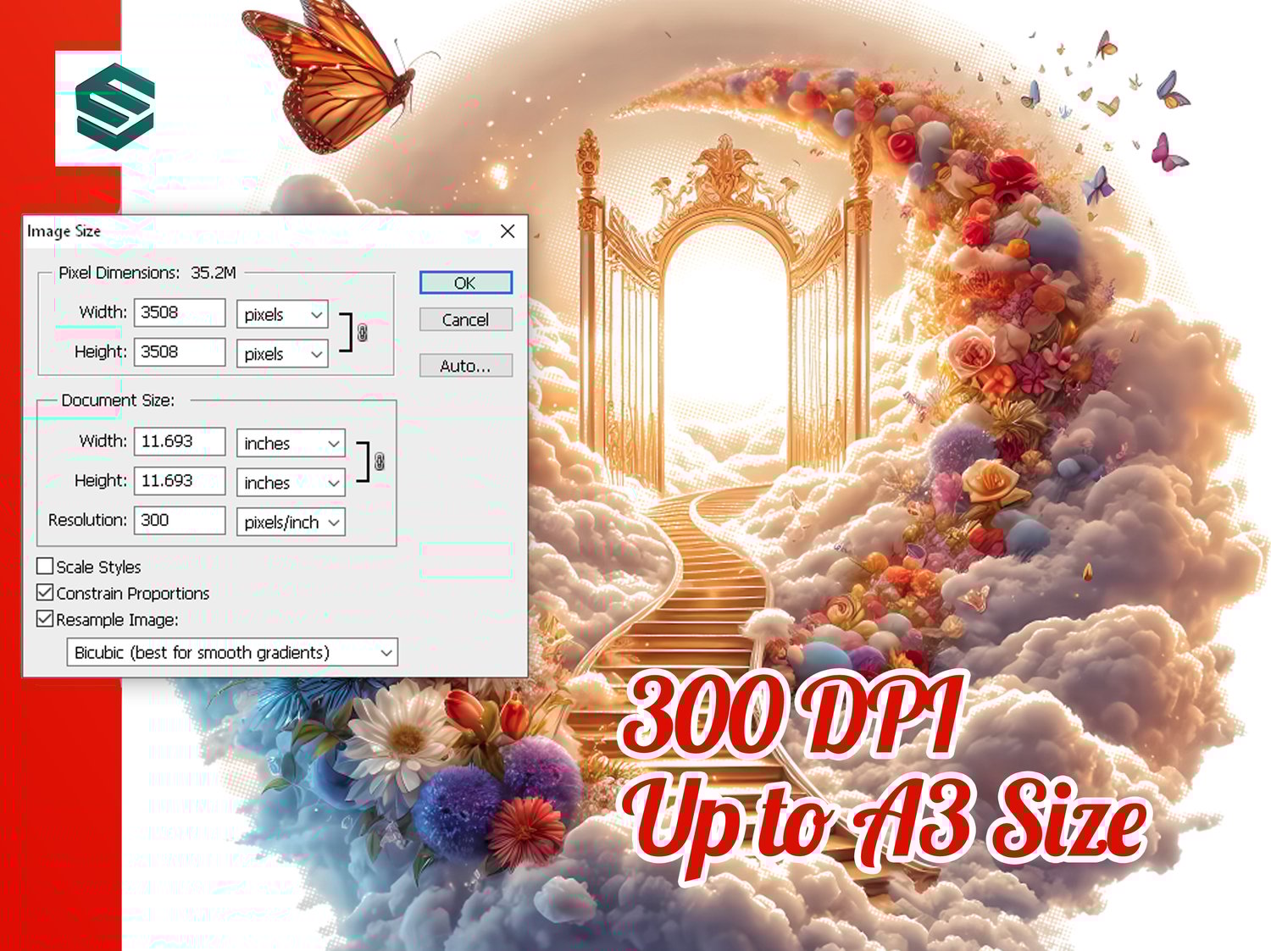
Task: Open the document height inches dropdown
Action: (x=291, y=483)
